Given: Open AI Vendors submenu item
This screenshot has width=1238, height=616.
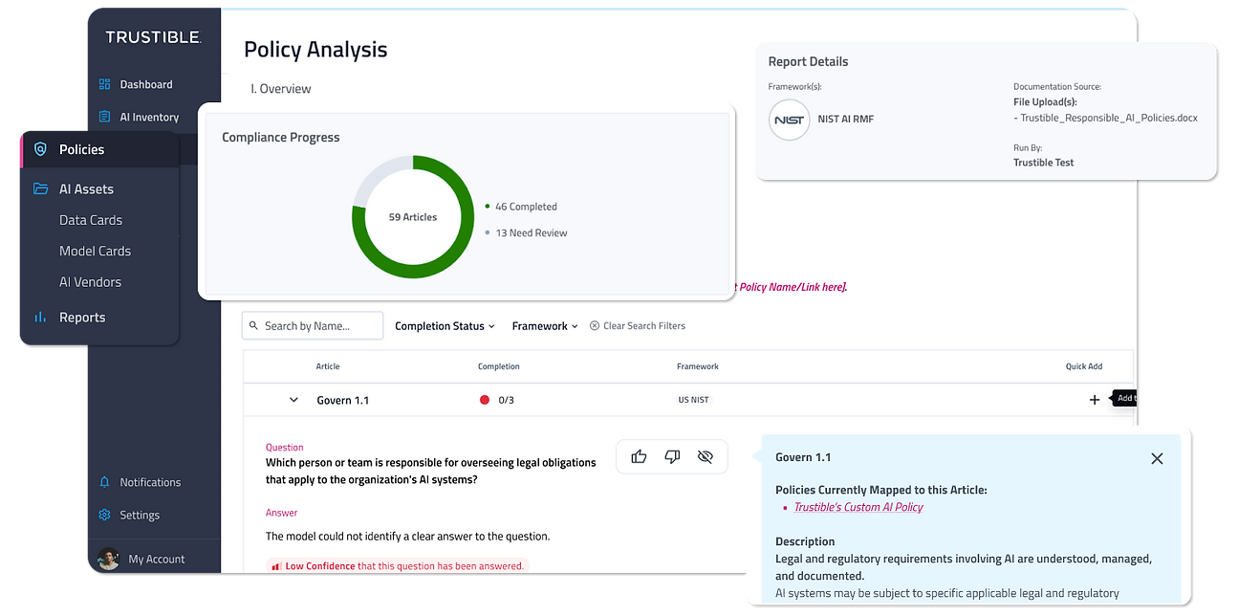Looking at the screenshot, I should [x=90, y=282].
